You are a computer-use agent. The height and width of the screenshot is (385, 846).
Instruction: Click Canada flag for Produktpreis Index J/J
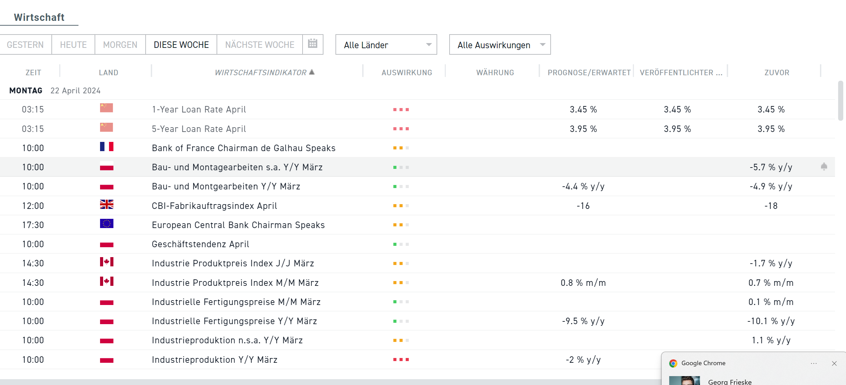(x=107, y=262)
